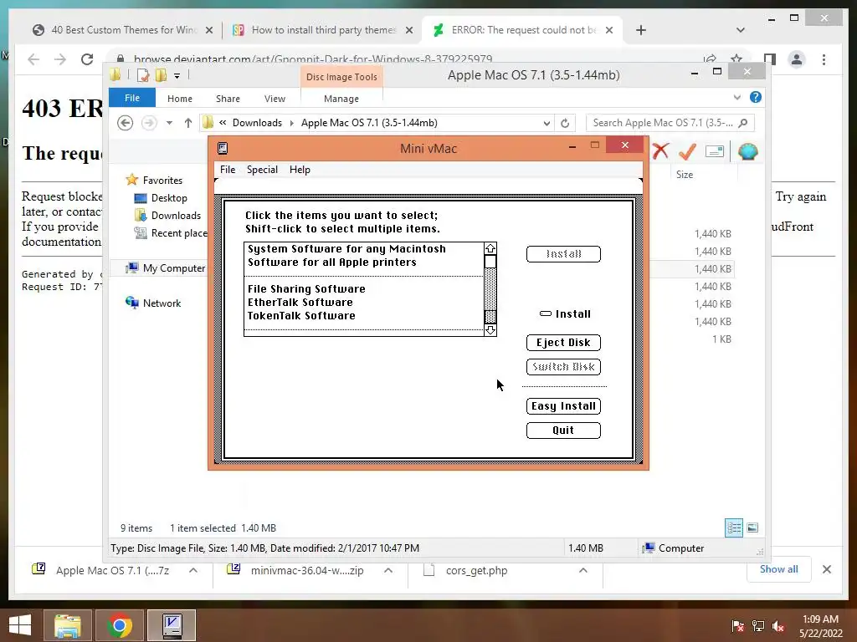Click the Eject Disk button in Mini vMac
Image resolution: width=857 pixels, height=642 pixels.
(563, 342)
